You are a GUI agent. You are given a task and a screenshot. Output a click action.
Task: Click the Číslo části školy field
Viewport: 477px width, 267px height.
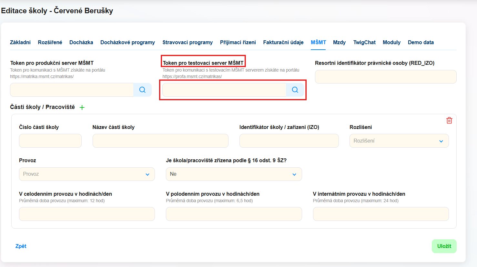[x=50, y=141]
